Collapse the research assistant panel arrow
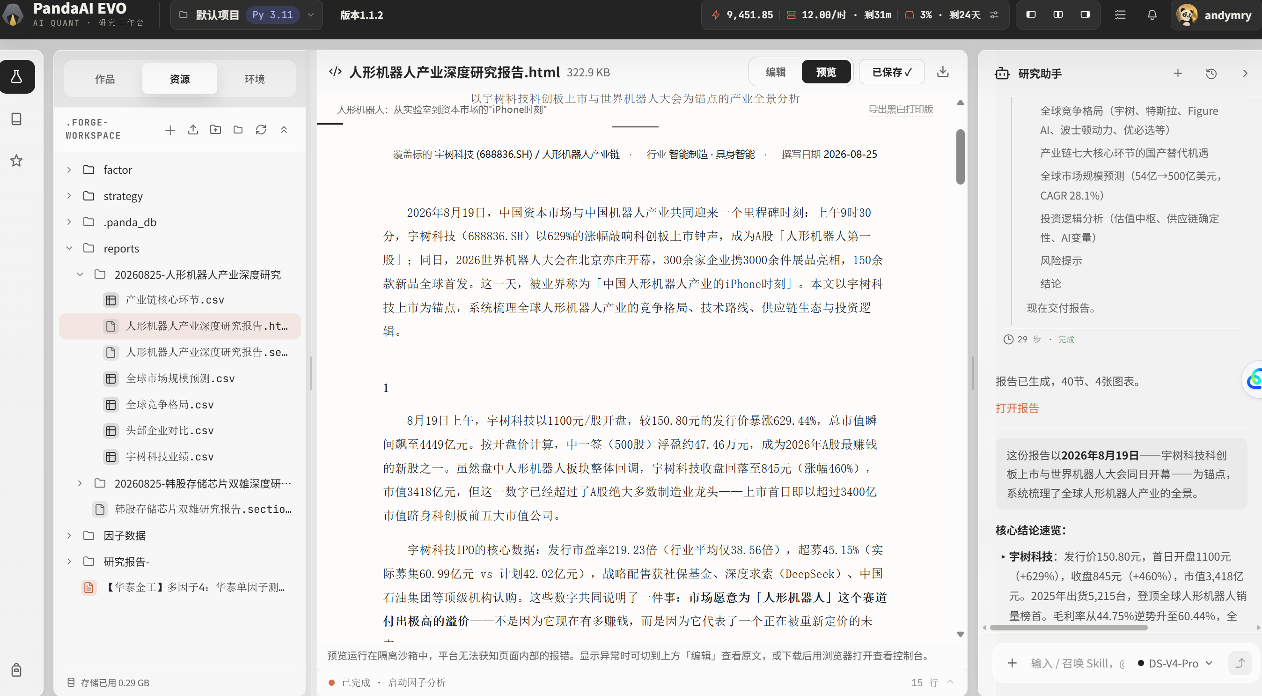 [x=1245, y=74]
